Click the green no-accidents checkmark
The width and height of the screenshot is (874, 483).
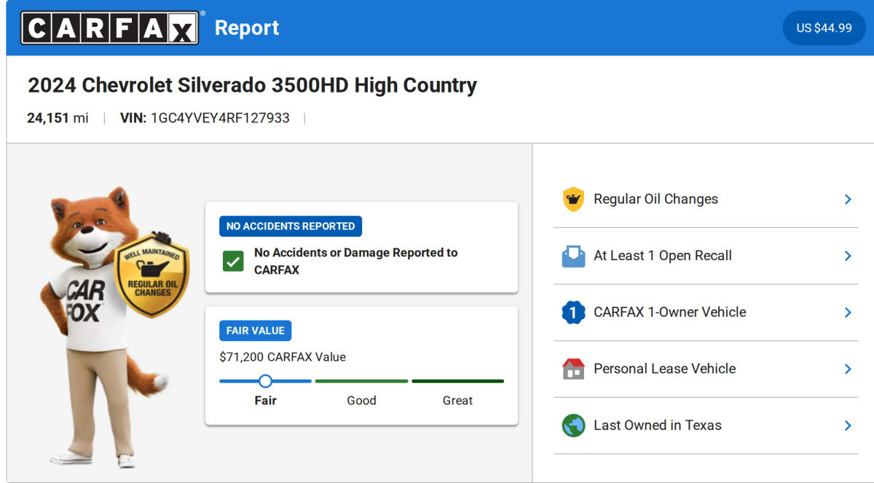point(233,262)
